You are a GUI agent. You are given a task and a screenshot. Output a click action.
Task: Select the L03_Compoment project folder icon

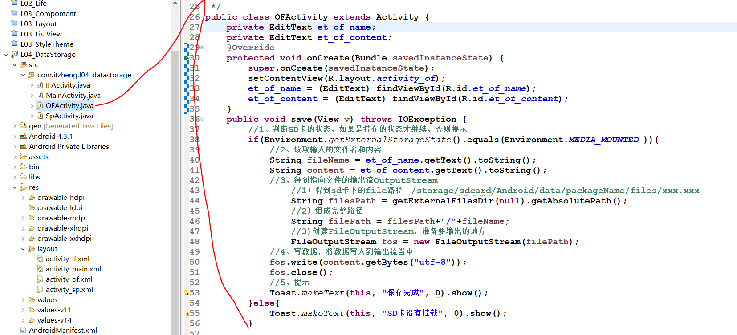(x=15, y=13)
